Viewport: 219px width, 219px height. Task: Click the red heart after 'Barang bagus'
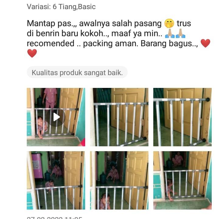[205, 43]
